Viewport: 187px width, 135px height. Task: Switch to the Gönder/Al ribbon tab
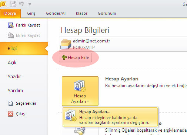[x=56, y=13]
